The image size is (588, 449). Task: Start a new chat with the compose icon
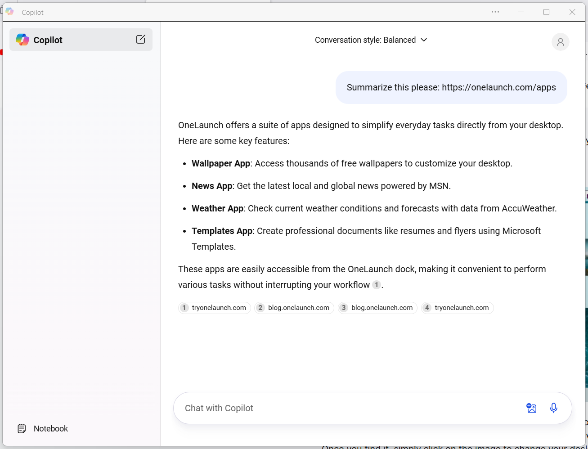pos(140,40)
